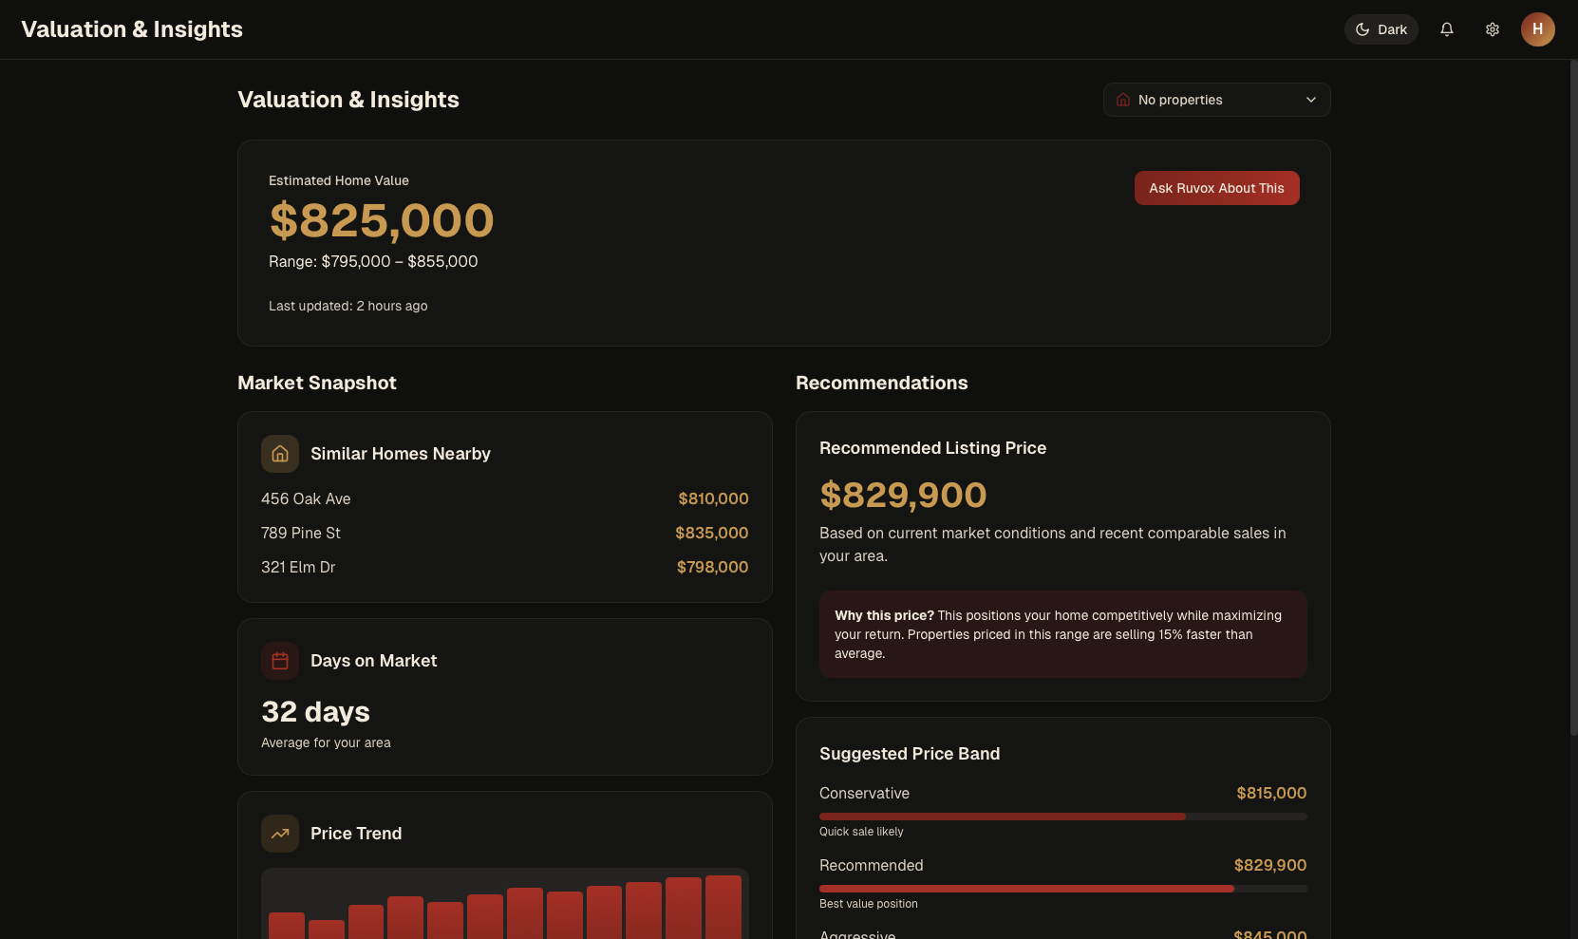The image size is (1578, 939).
Task: Click the tallest bar in Price Trend chart
Action: tap(723, 907)
